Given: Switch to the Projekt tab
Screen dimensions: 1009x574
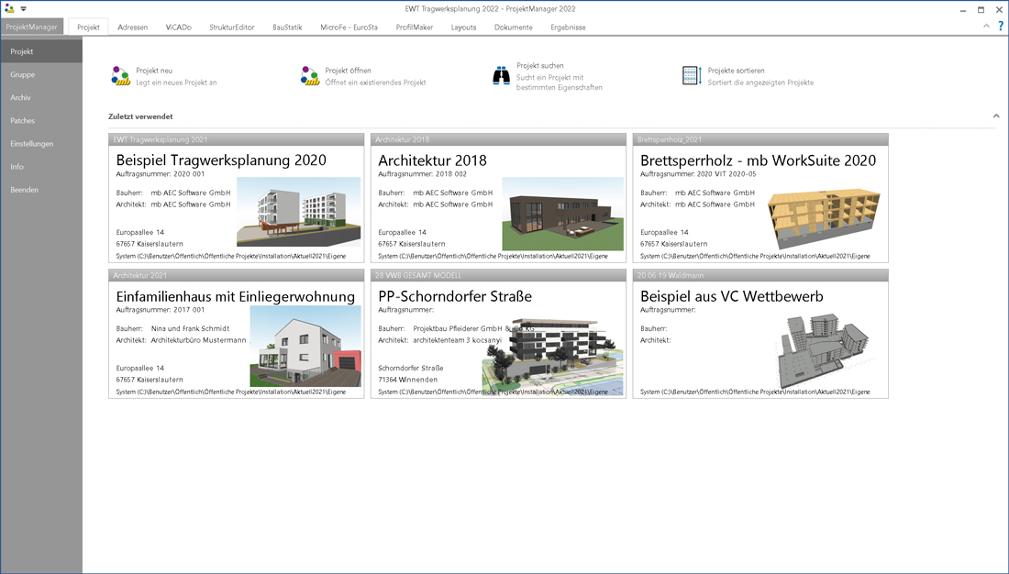Looking at the screenshot, I should pyautogui.click(x=88, y=27).
